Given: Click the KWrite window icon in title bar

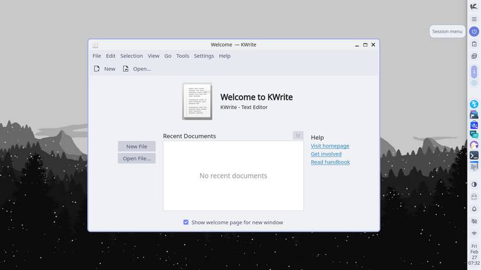Looking at the screenshot, I should point(95,45).
